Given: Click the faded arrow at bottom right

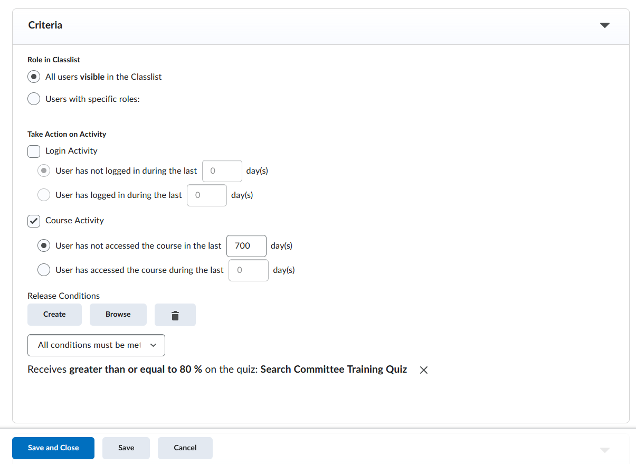Looking at the screenshot, I should (605, 450).
